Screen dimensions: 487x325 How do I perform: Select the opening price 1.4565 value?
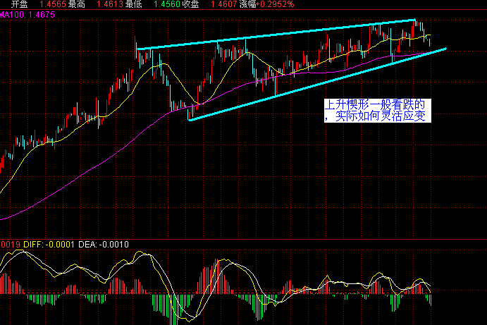[53, 4]
